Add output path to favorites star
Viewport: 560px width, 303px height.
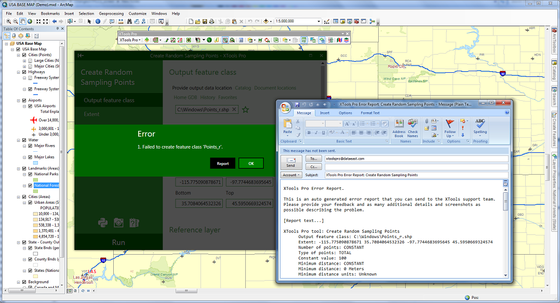[245, 110]
